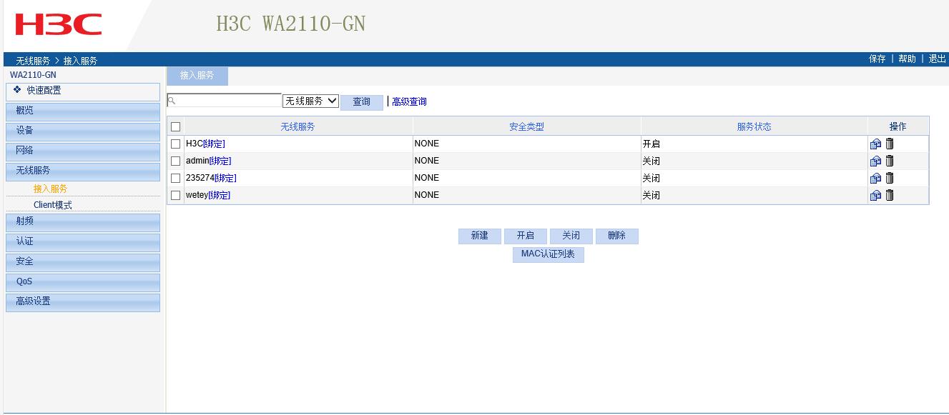Viewport: 949px width, 415px height.
Task: Open the 无线服务 search type dropdown
Action: [x=311, y=101]
